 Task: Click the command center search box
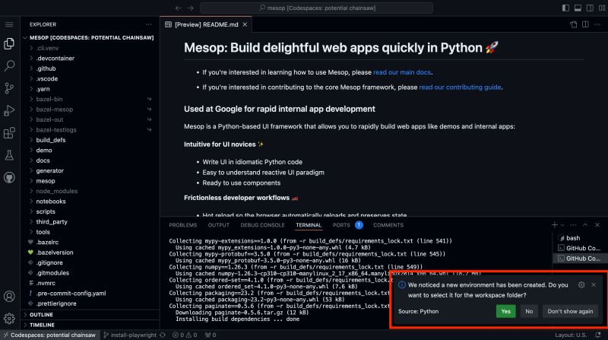(316, 8)
